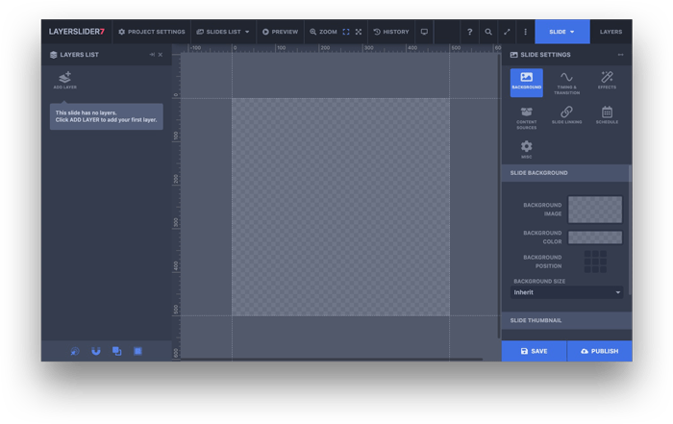Click the Publish button

[x=600, y=351]
